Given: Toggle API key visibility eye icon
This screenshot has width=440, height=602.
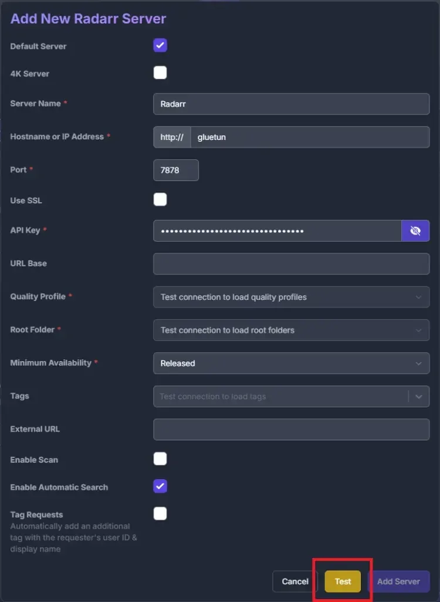Looking at the screenshot, I should (x=415, y=231).
